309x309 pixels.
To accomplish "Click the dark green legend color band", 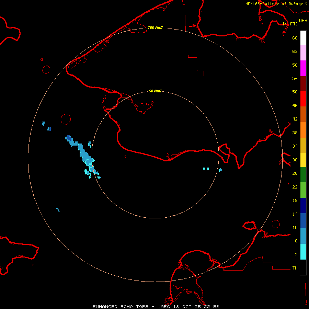I will point(303,175).
